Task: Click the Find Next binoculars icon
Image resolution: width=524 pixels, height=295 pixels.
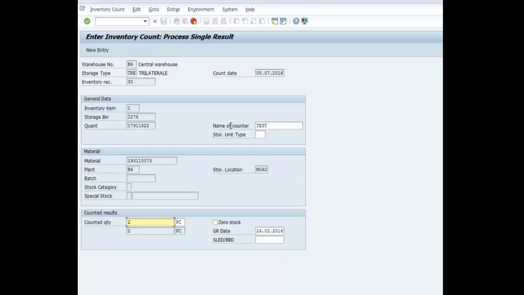Action: (224, 21)
